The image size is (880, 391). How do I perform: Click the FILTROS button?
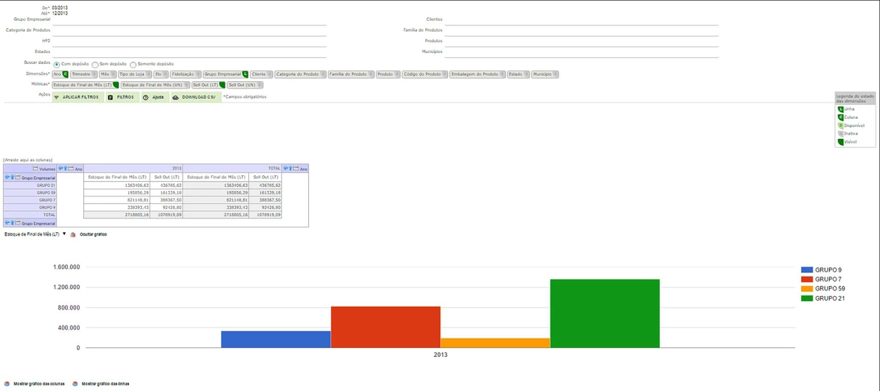point(122,97)
